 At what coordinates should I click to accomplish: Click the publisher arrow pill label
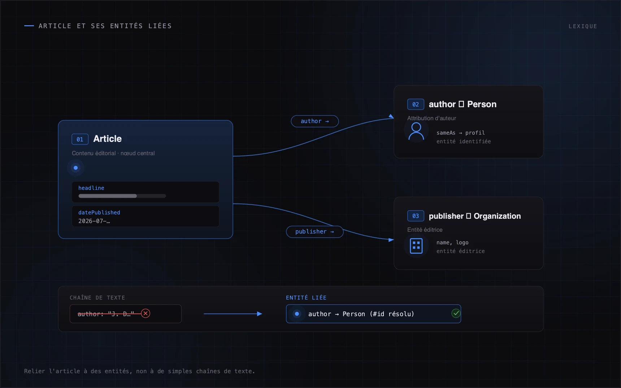click(x=314, y=232)
